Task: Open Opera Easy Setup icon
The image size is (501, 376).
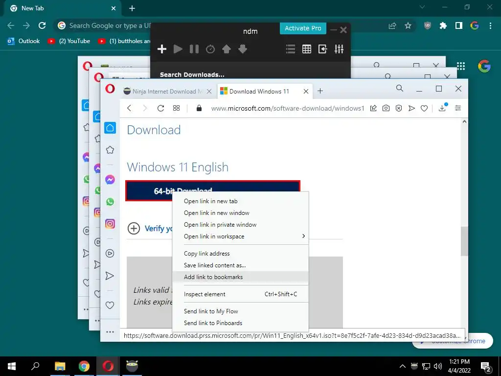Action: click(x=458, y=108)
